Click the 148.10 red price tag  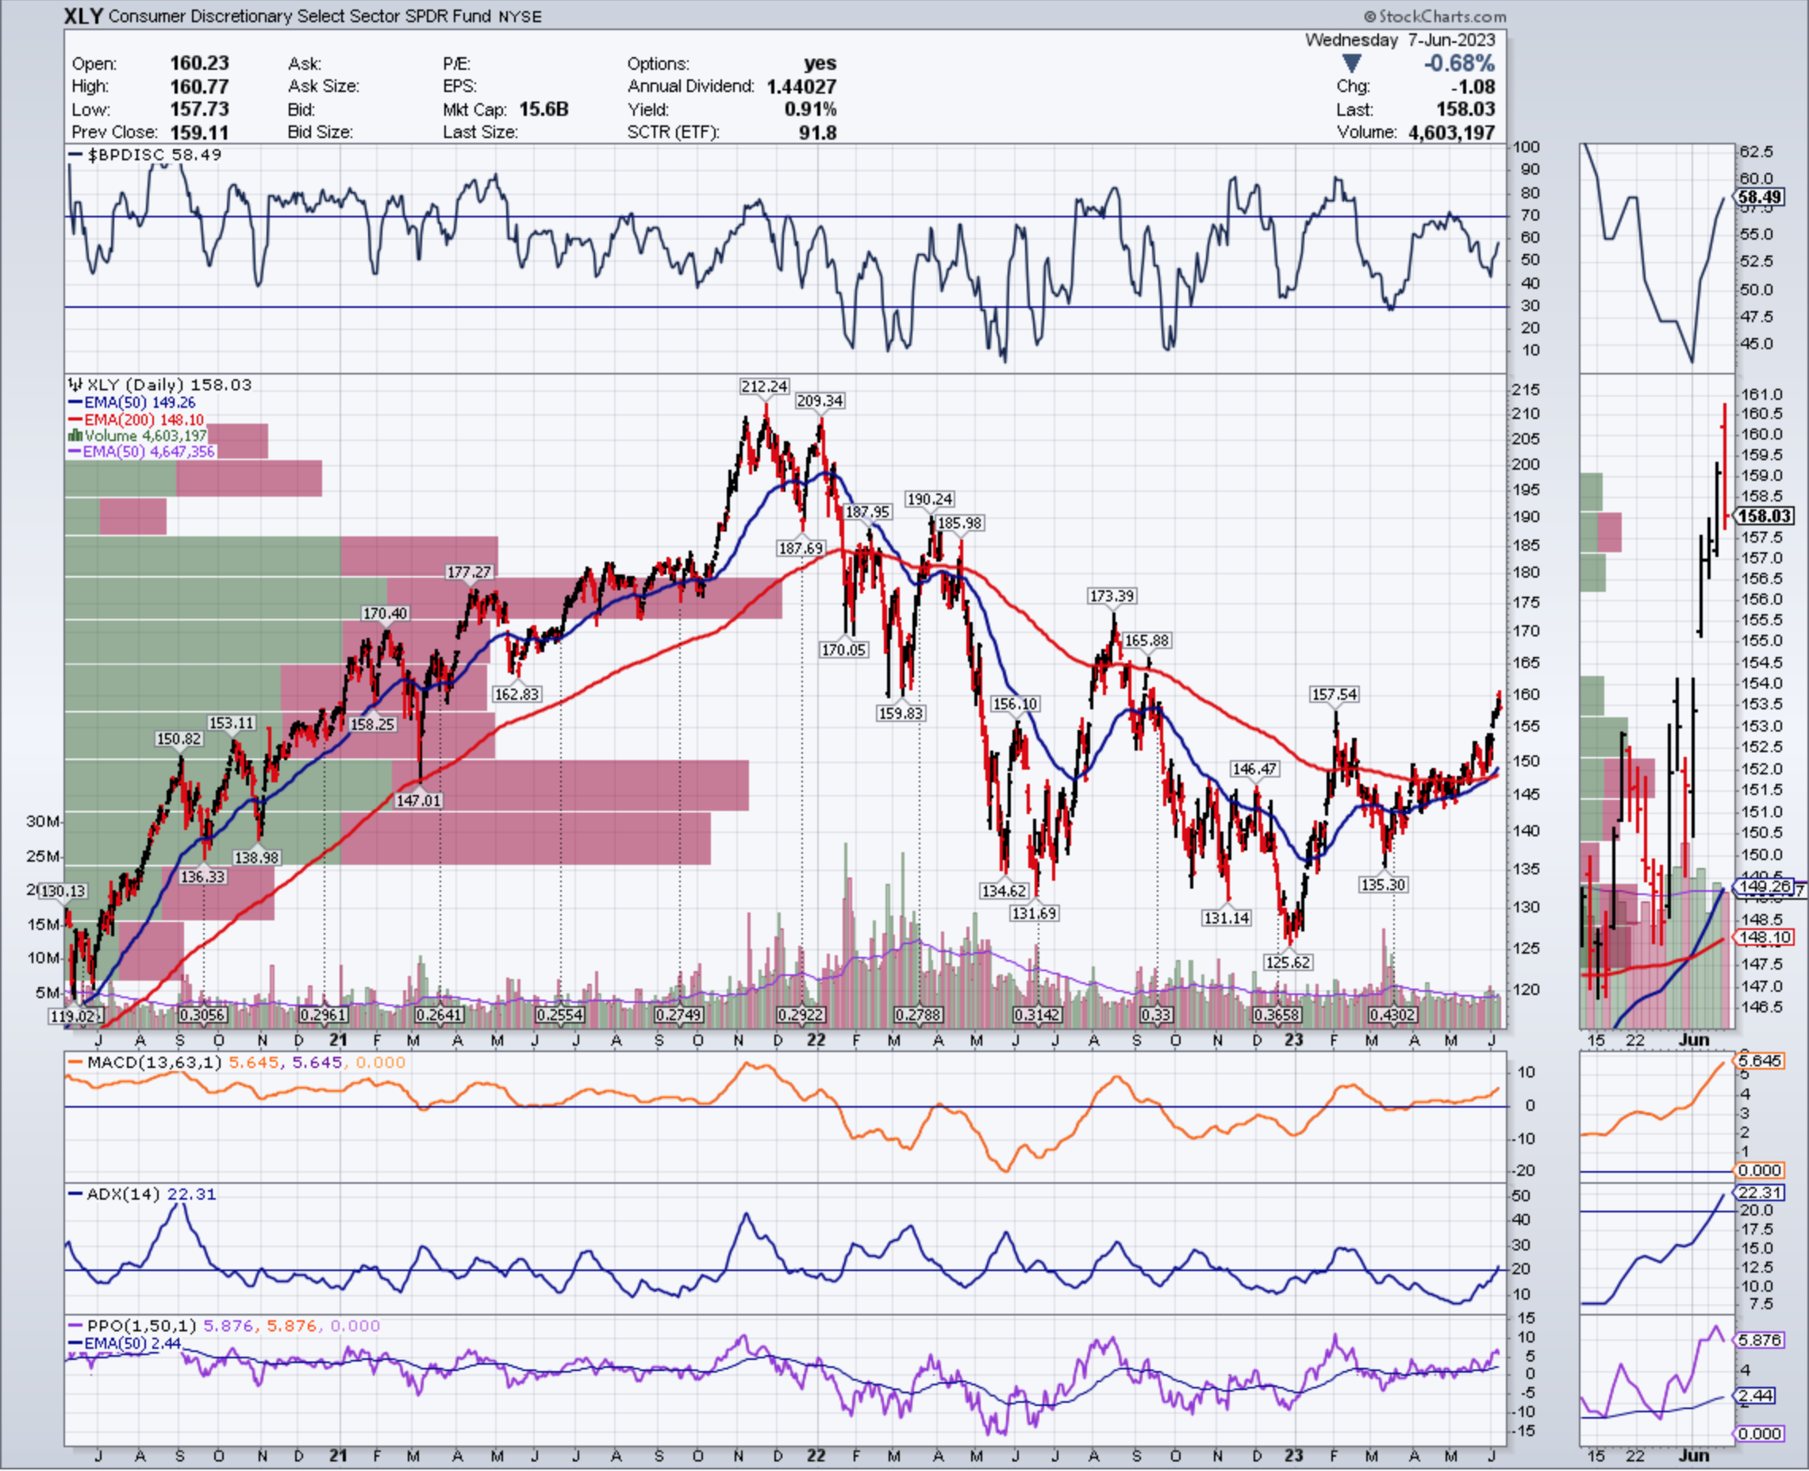(1764, 937)
